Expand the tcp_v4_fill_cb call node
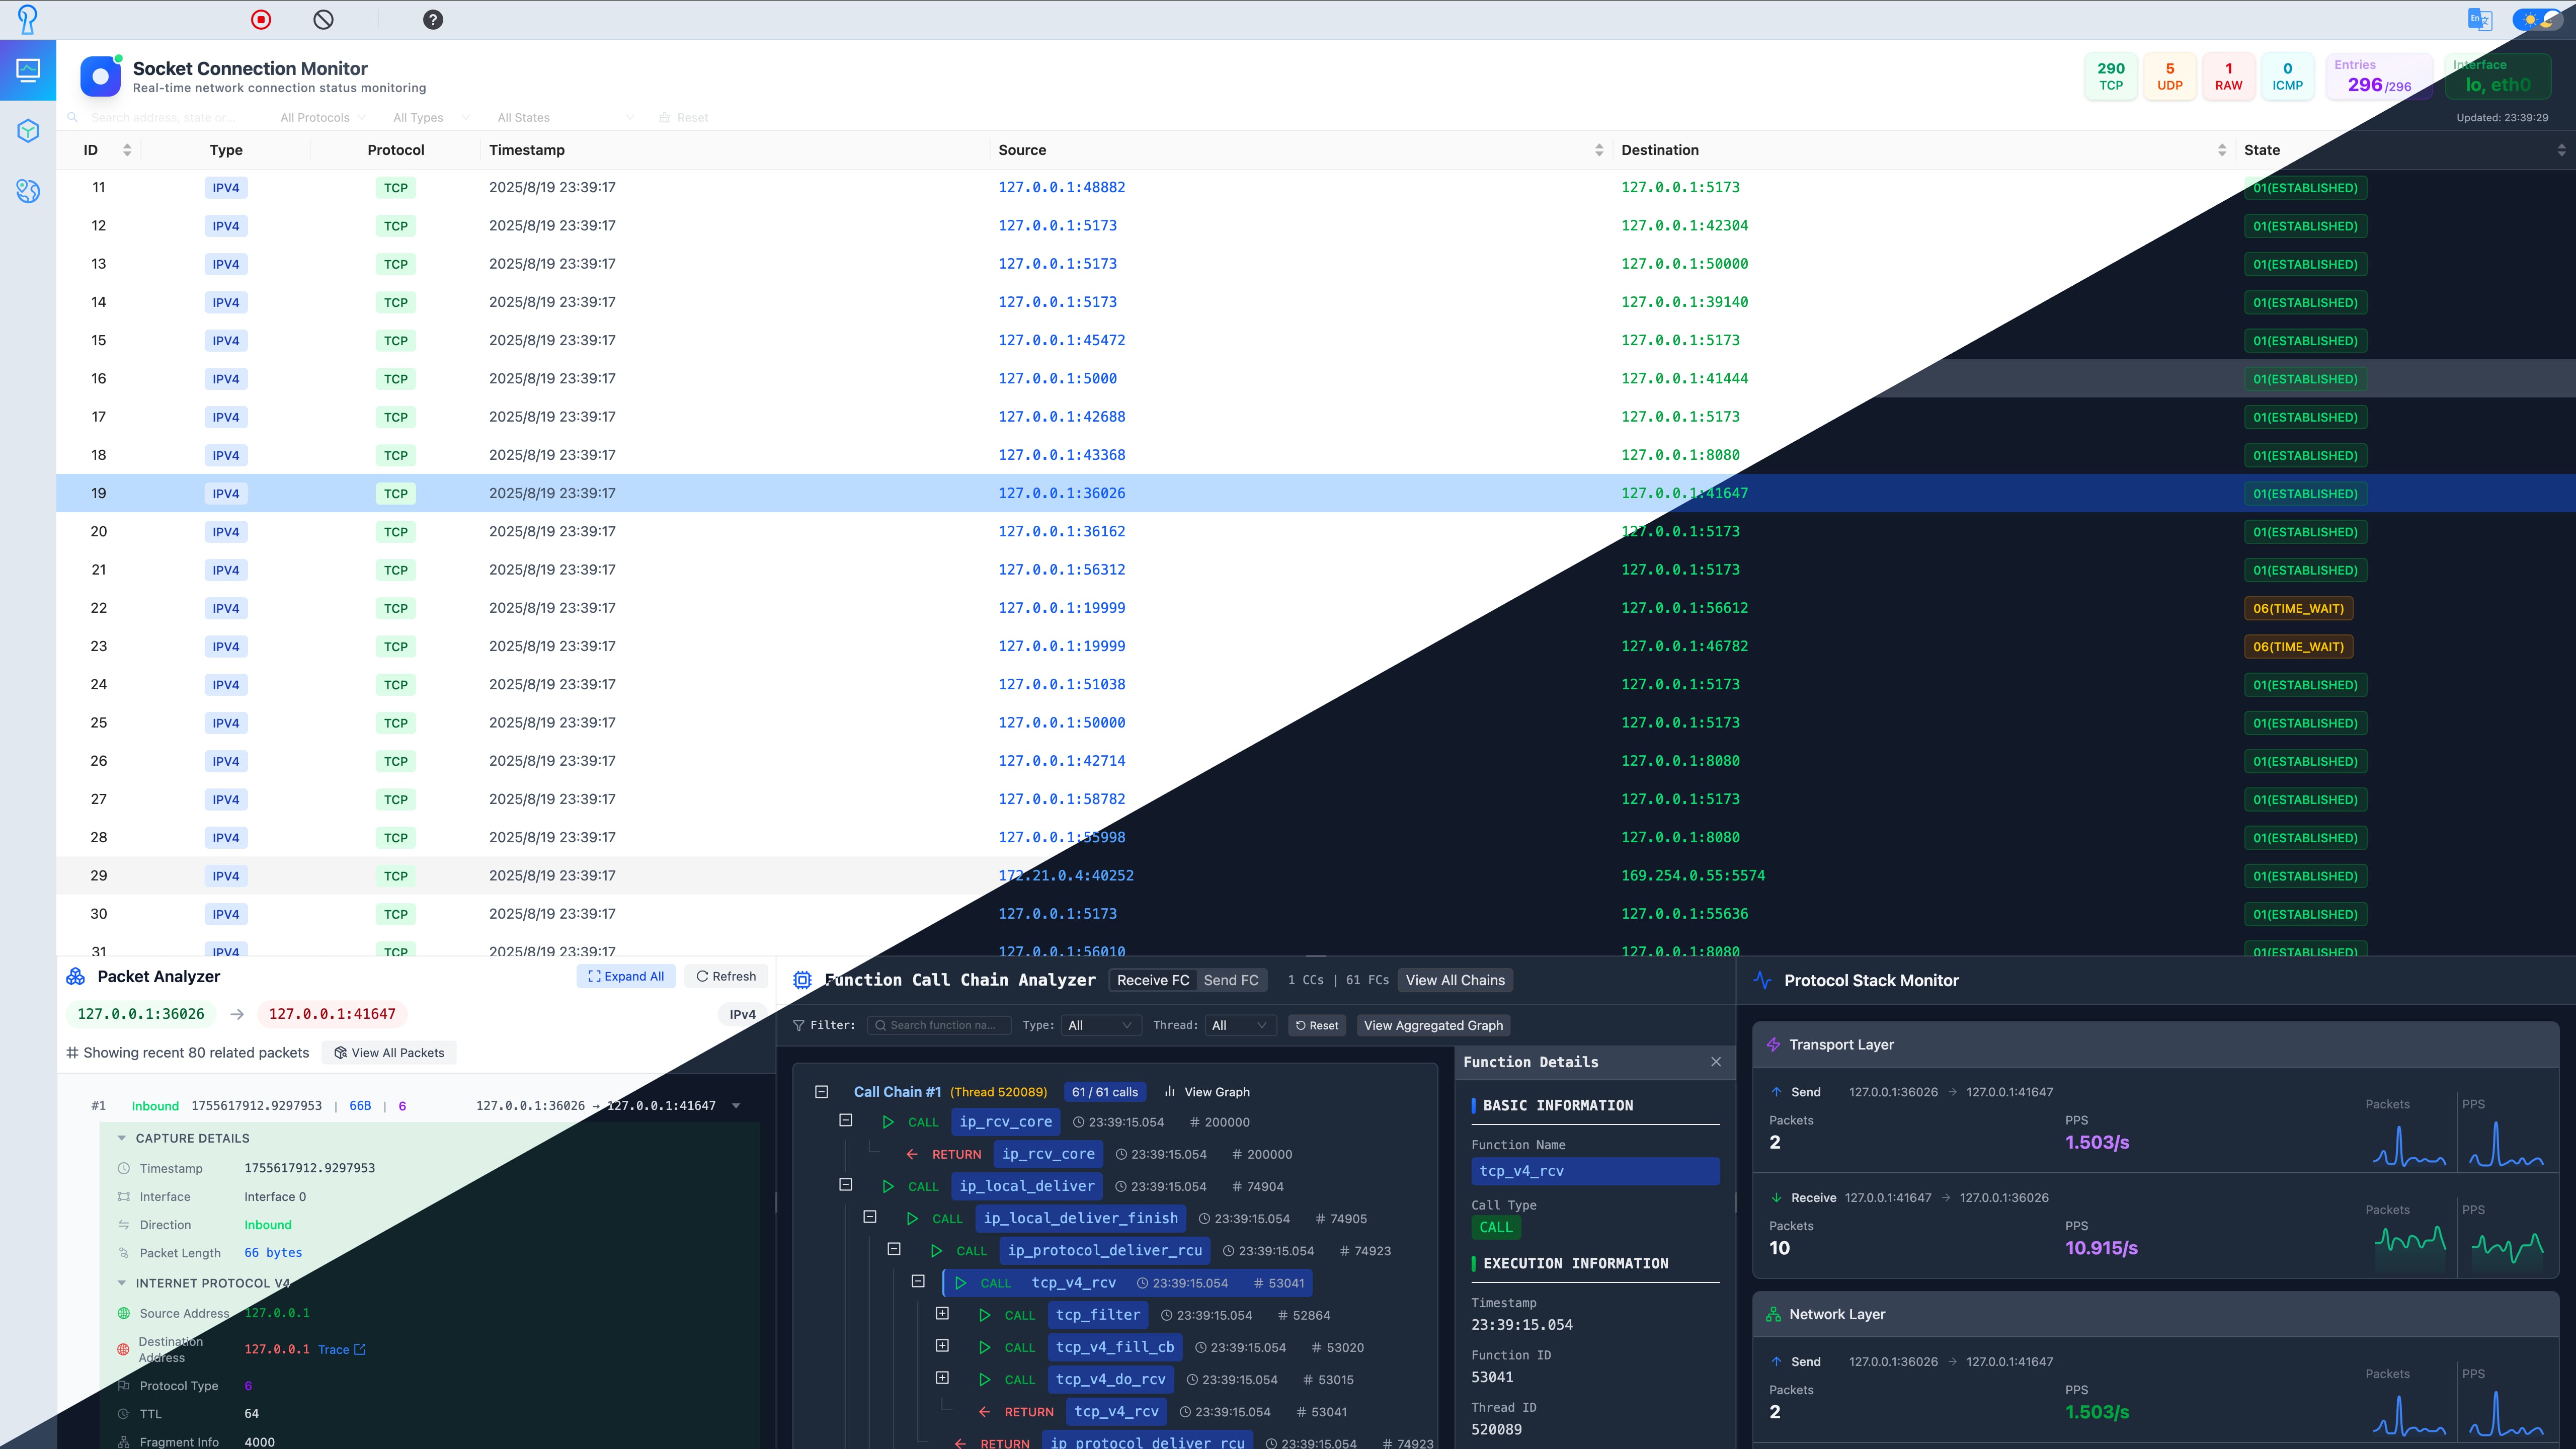Screen dimensions: 2576x1449 [x=941, y=1346]
